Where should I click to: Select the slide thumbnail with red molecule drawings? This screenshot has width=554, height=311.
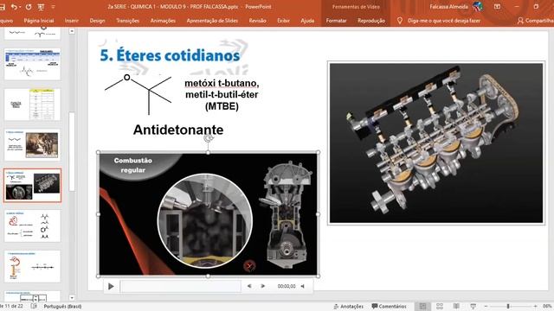(33, 226)
